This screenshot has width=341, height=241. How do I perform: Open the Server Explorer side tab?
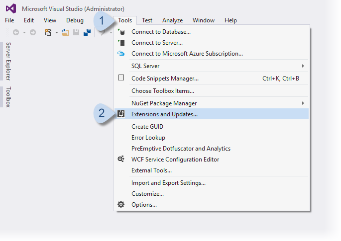[x=8, y=61]
